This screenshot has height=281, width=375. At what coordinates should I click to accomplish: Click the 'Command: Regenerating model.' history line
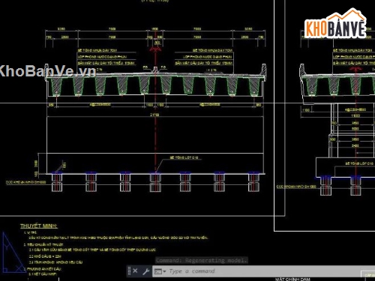202,261
